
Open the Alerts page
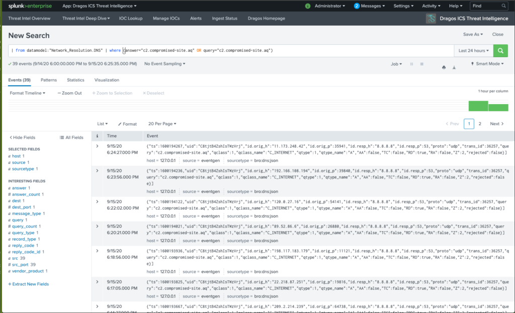(x=196, y=19)
